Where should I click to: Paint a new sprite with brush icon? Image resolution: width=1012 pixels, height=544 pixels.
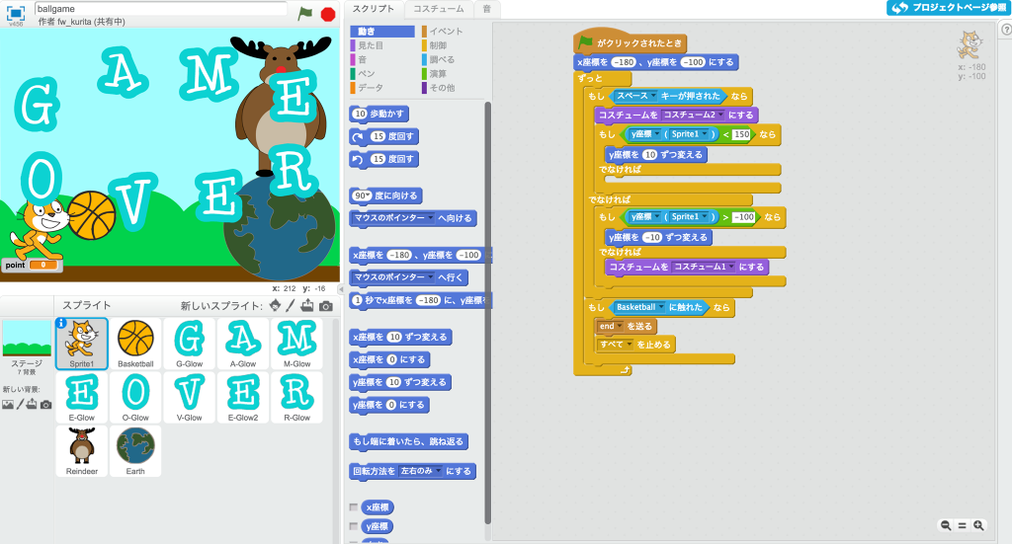(x=291, y=305)
